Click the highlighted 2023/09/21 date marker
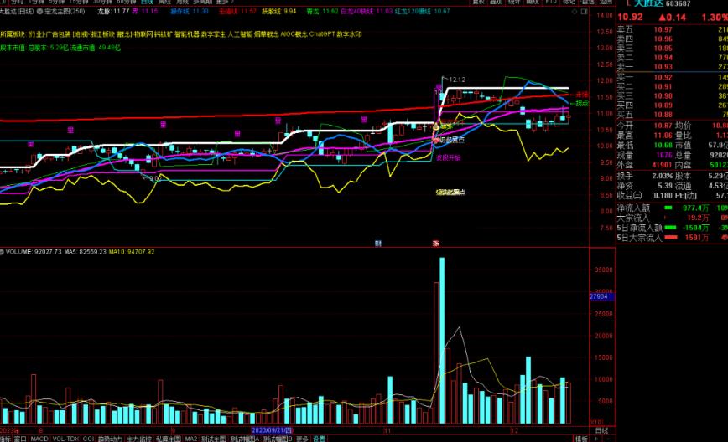 coord(271,430)
